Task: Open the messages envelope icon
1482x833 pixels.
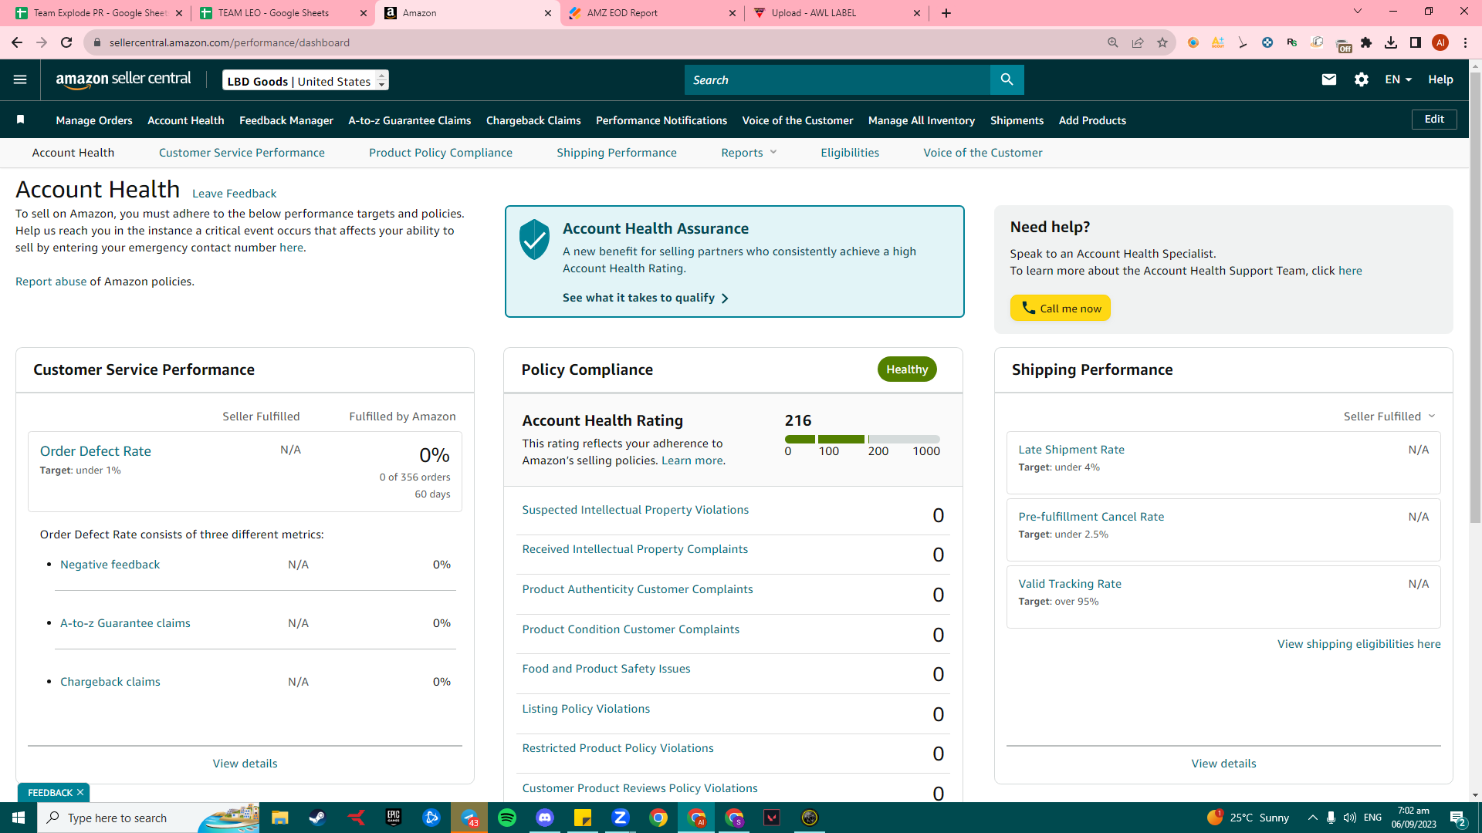Action: pyautogui.click(x=1329, y=79)
